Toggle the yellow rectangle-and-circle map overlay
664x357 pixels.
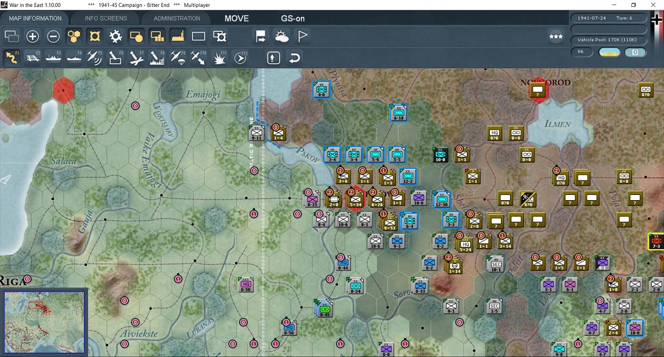136,36
